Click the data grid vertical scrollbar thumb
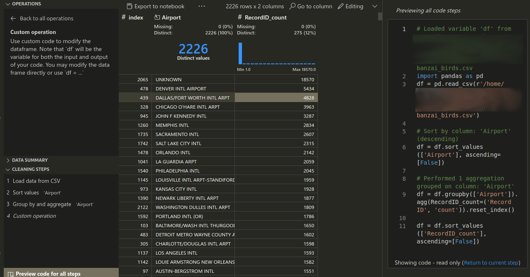The image size is (530, 277). (380, 16)
